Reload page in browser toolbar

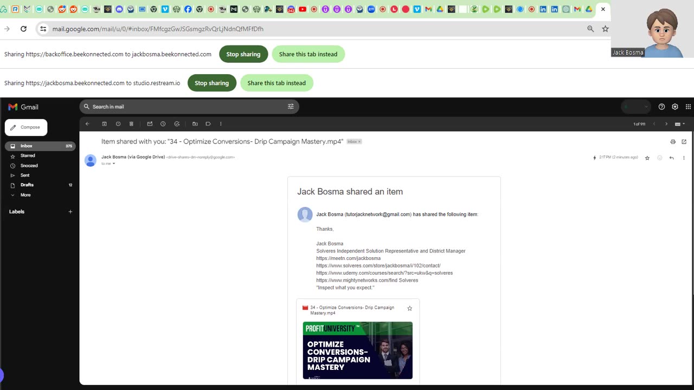pyautogui.click(x=23, y=29)
